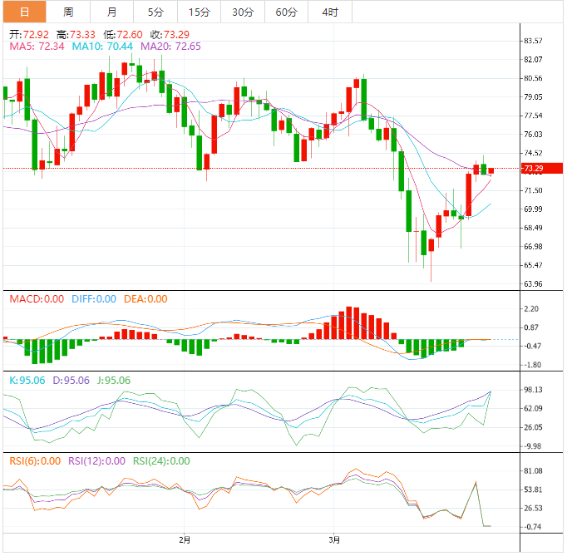Switch to the 日 daily chart tab
This screenshot has height=556, width=567.
(x=24, y=12)
